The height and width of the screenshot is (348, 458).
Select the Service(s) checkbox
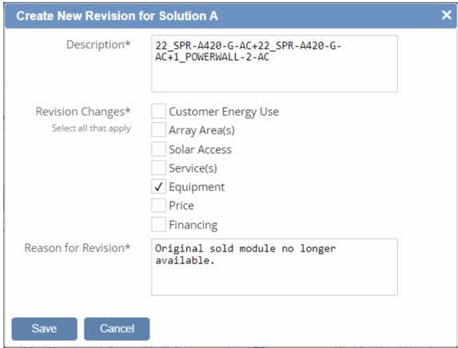158,168
